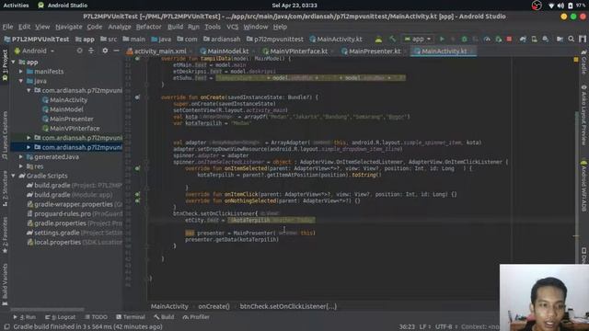The image size is (589, 331).
Task: Click Project panel horizontal scrollbar
Action: (x=47, y=310)
